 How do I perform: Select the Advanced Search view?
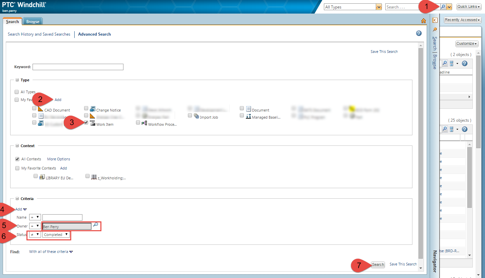point(95,34)
